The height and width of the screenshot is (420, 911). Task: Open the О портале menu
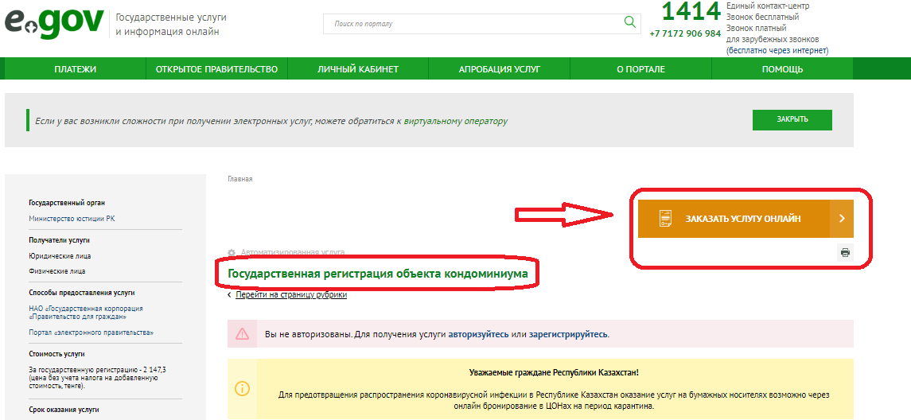point(640,69)
